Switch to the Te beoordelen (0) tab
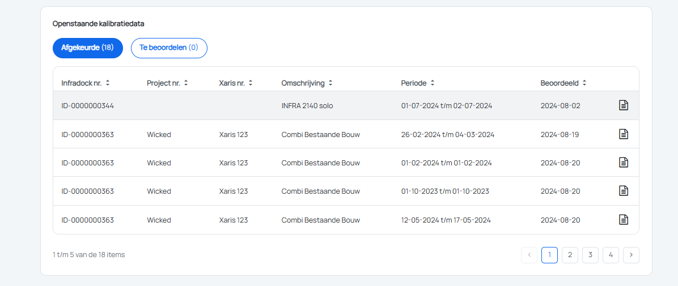Viewport: 678px width, 286px height. tap(169, 48)
